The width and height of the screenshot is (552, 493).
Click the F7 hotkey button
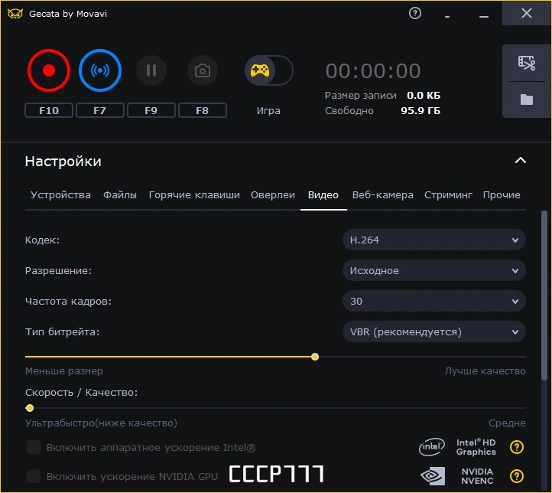pyautogui.click(x=100, y=110)
